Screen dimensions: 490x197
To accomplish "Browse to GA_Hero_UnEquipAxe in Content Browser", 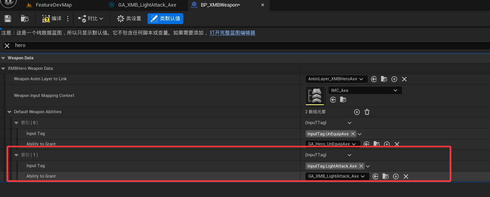I will pyautogui.click(x=377, y=144).
